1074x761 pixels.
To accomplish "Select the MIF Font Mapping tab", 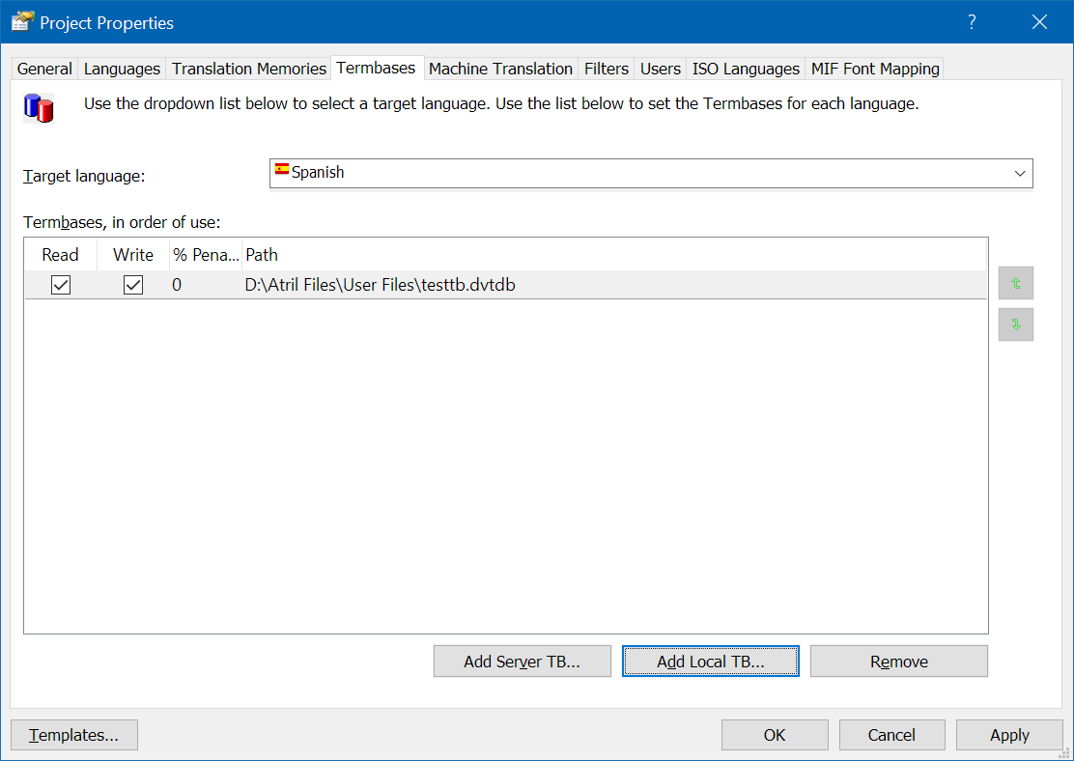I will tap(875, 69).
